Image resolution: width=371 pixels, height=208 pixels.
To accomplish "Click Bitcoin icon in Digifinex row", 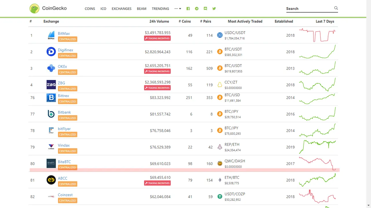I will click(x=220, y=52).
